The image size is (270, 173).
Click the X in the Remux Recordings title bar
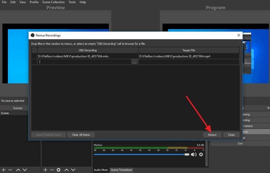coord(239,35)
